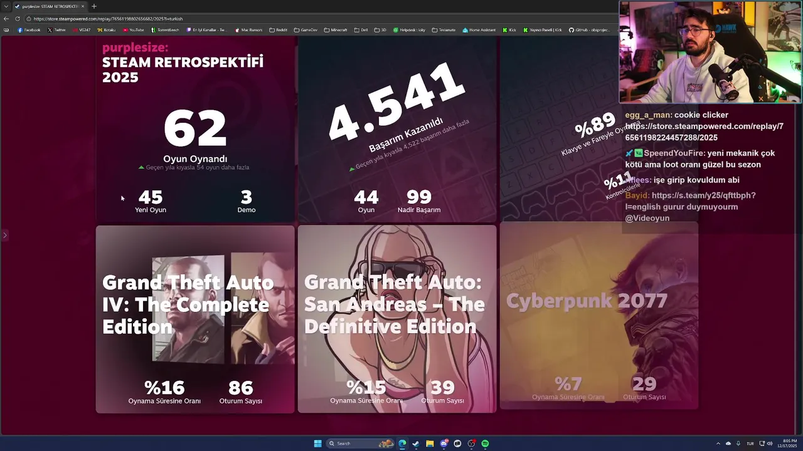Image resolution: width=803 pixels, height=451 pixels.
Task: Open the Cyberpunk 2077 card
Action: (599, 316)
